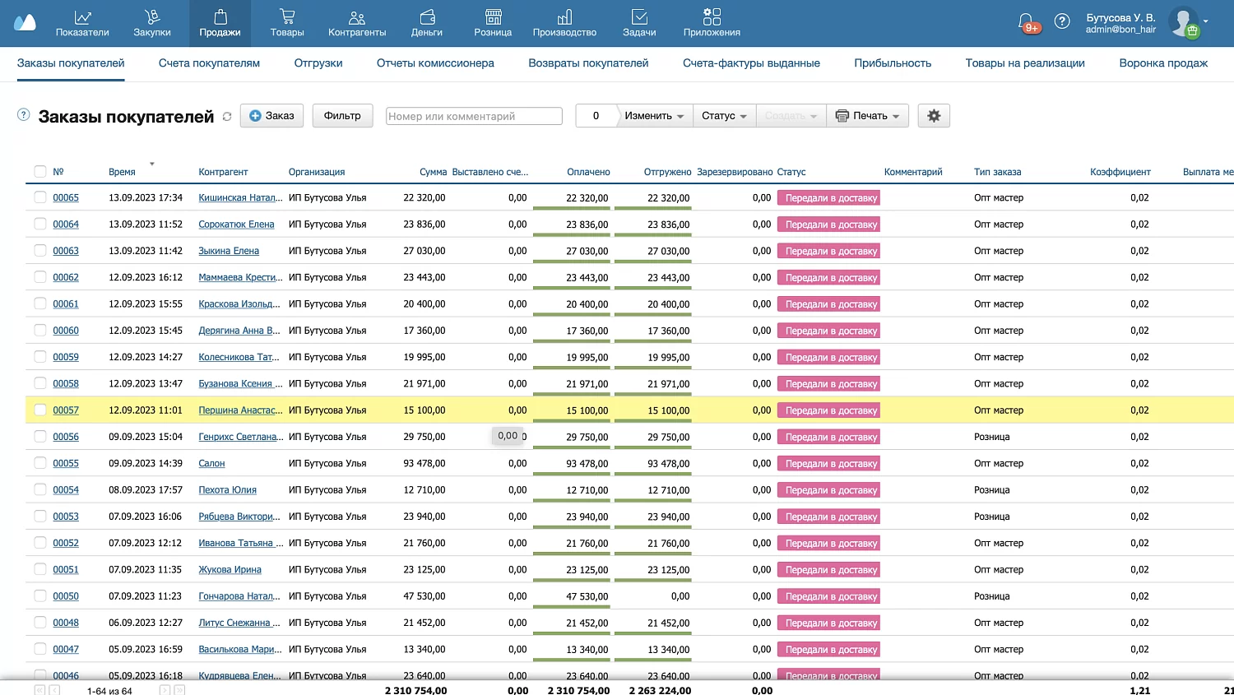Click the status badge for order 00054

click(828, 490)
